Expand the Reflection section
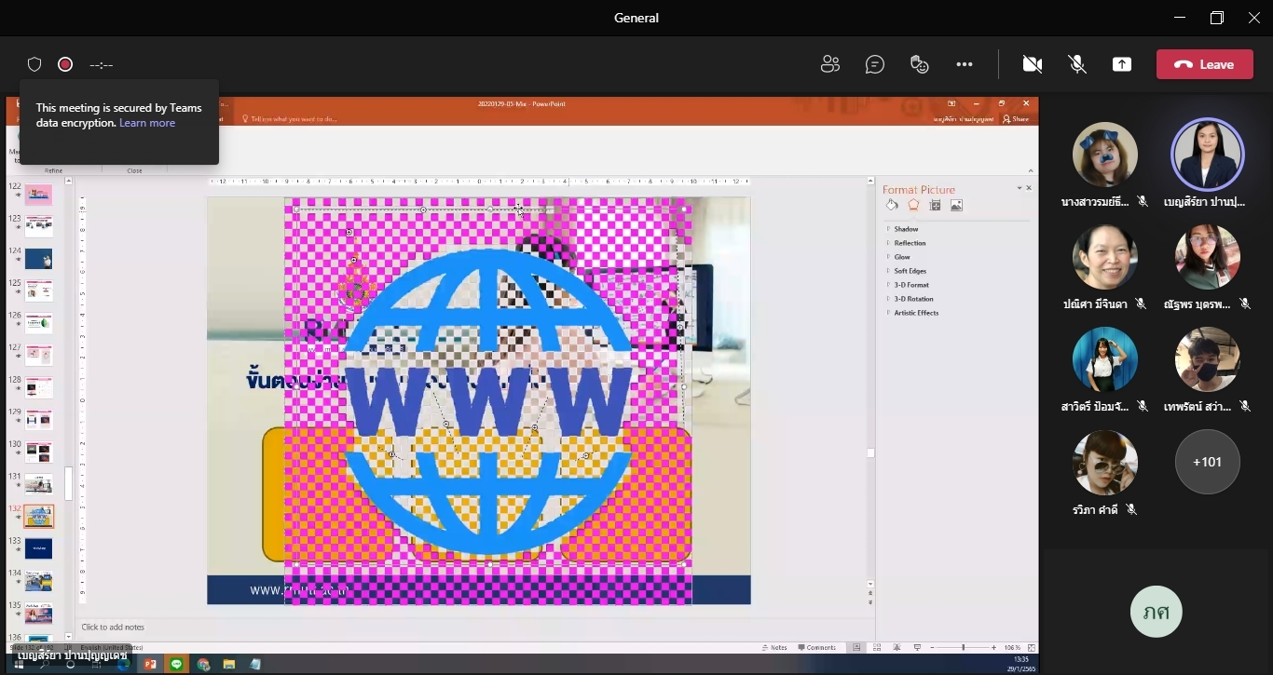The width and height of the screenshot is (1273, 675). pyautogui.click(x=906, y=243)
